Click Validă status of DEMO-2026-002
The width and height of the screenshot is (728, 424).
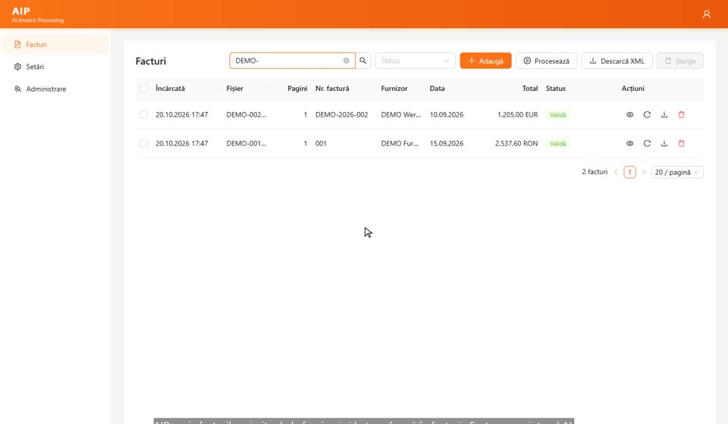(557, 115)
